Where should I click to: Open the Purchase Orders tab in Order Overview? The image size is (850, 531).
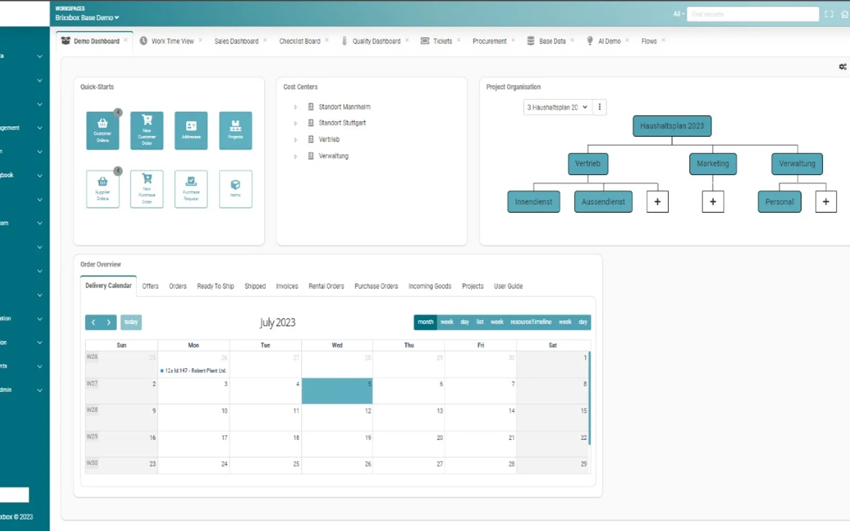[376, 286]
